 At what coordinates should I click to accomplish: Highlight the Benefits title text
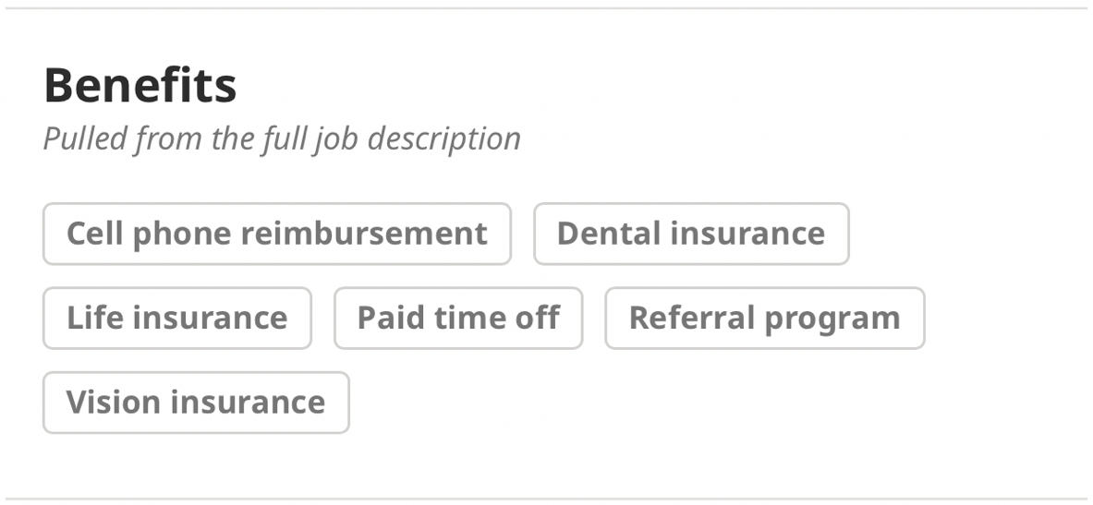(x=140, y=85)
